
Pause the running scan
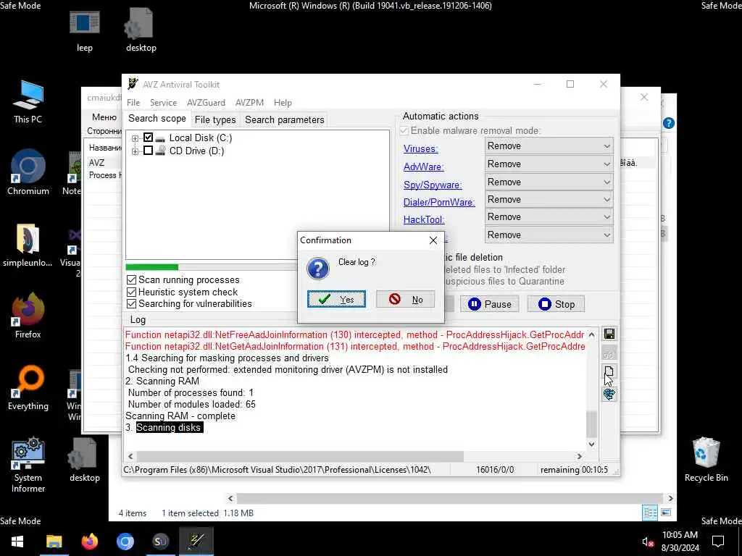pos(489,304)
